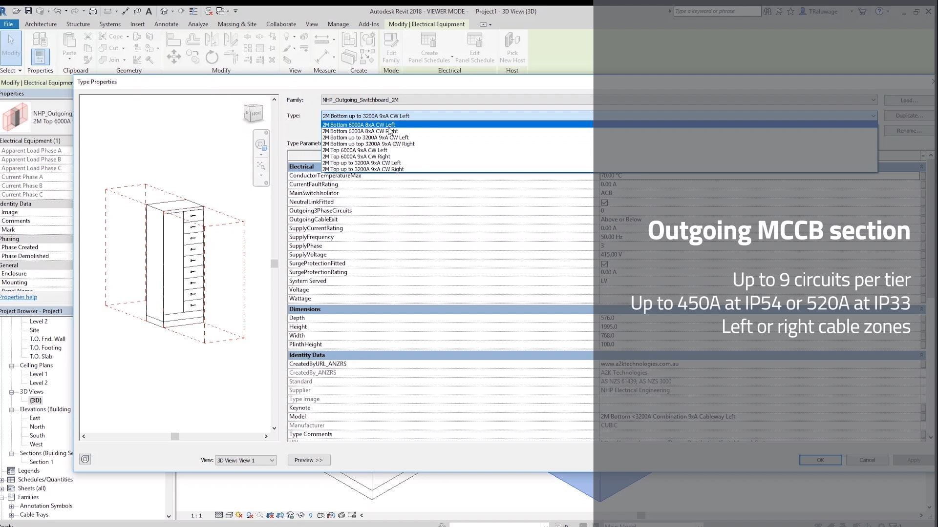Click the 'Type a keyword or phrase' search box

click(x=717, y=11)
